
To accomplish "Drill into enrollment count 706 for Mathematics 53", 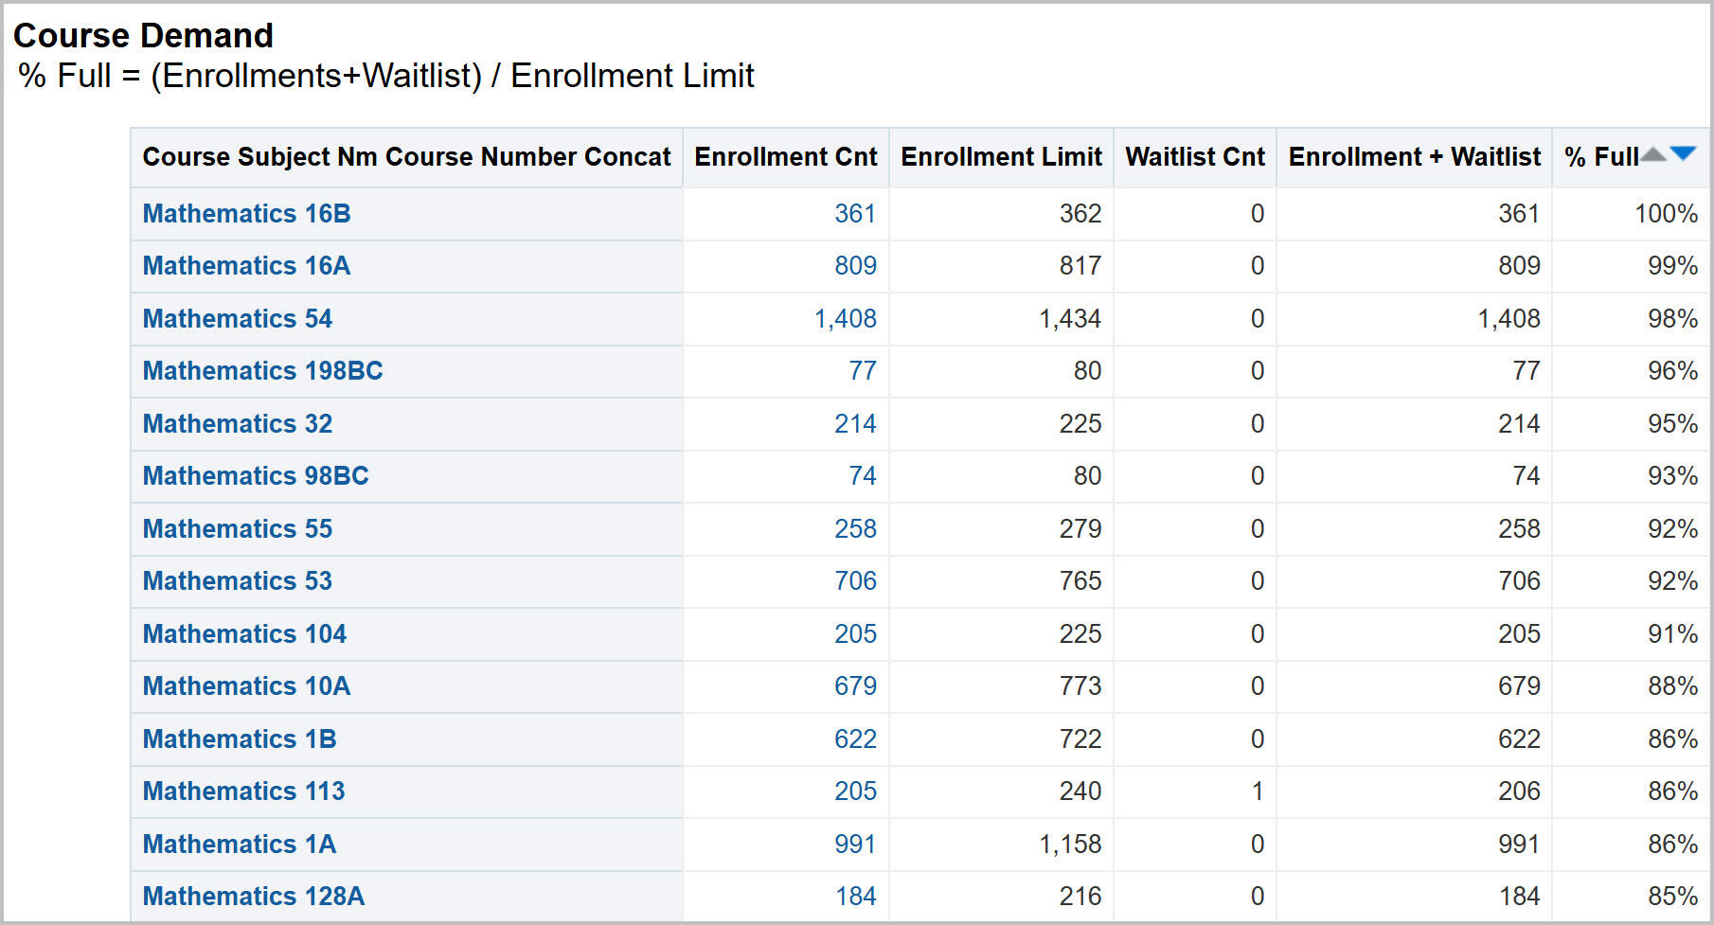I will click(855, 580).
